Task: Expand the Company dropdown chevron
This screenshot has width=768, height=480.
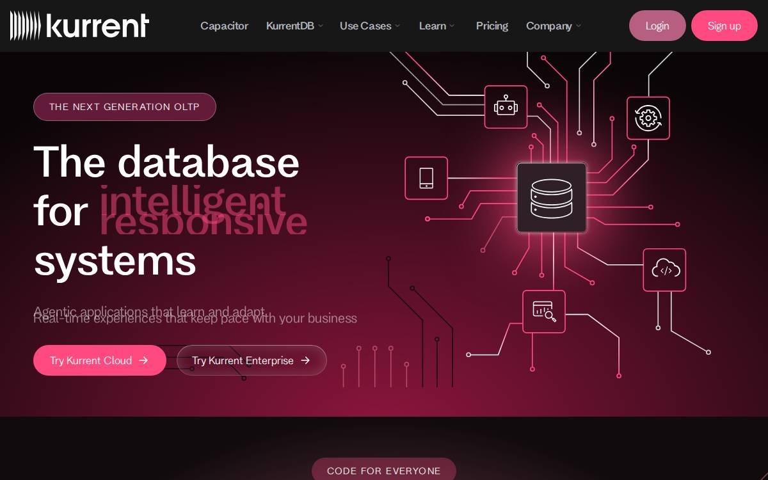Action: point(579,26)
